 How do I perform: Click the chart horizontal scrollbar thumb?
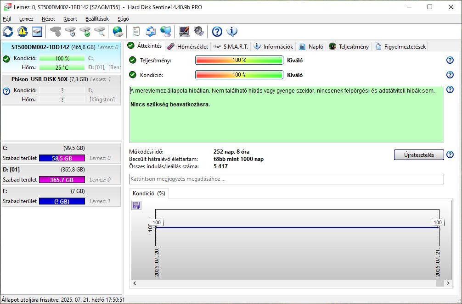(x=440, y=283)
